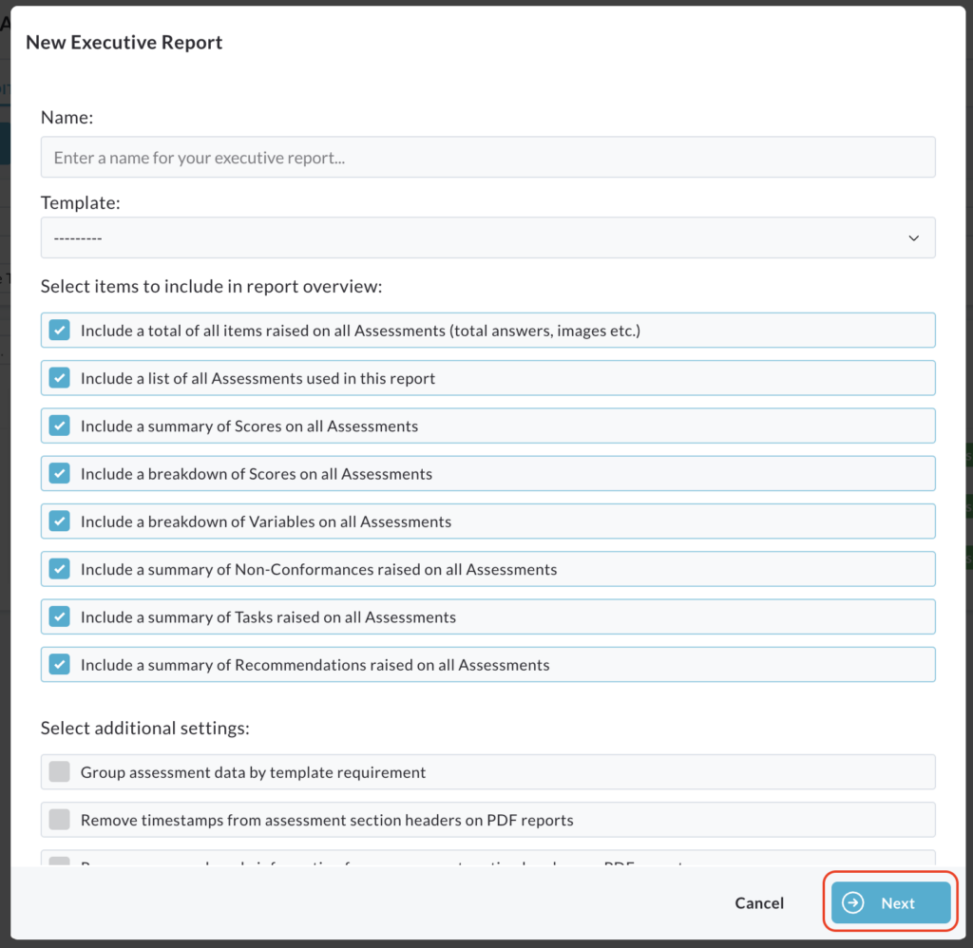Click 'Include a breakdown of Variables on all Assessments' label
973x948 pixels.
tap(266, 521)
